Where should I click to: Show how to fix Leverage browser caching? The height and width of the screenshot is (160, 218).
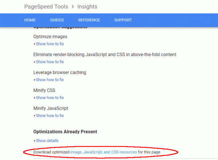coord(49,79)
